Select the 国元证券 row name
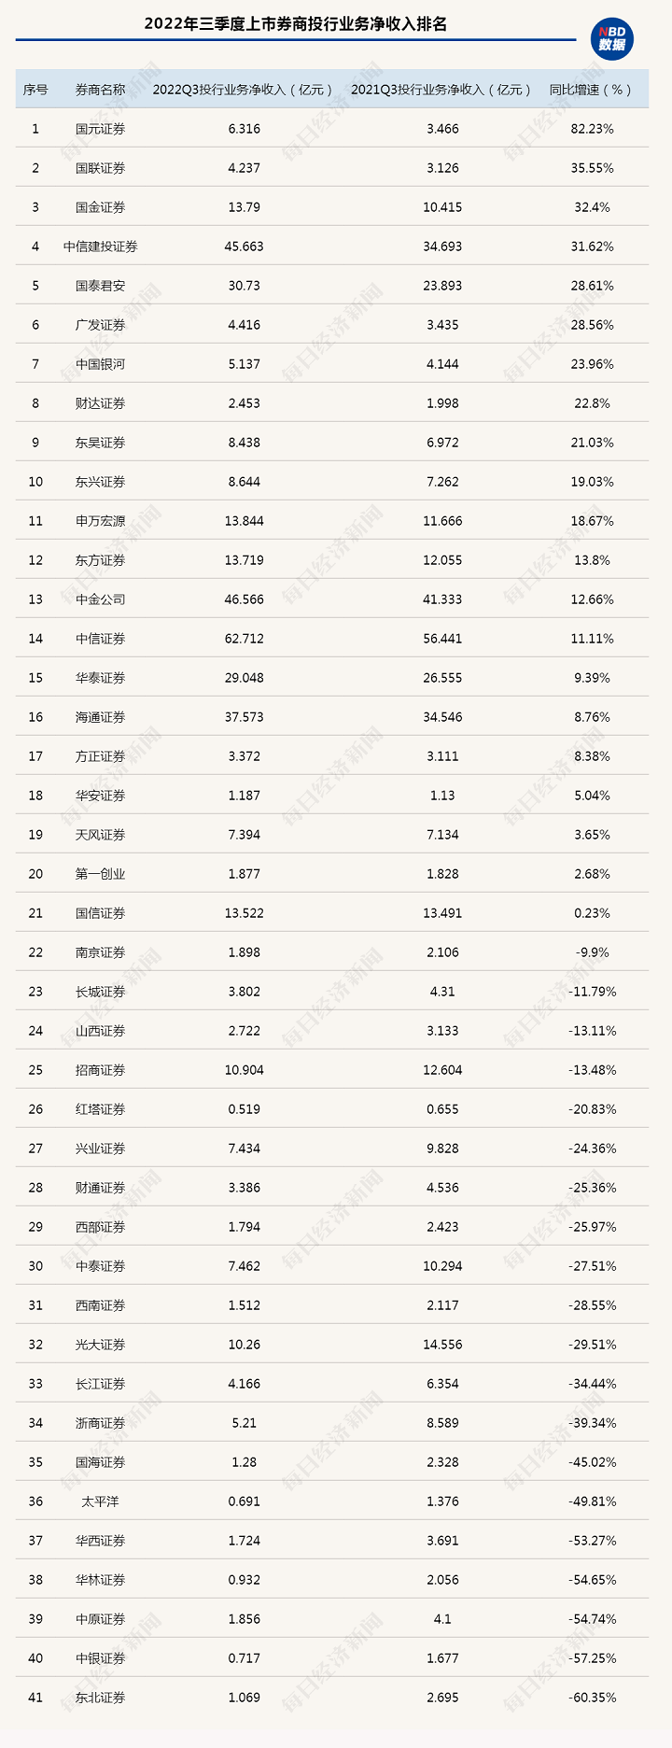This screenshot has height=1748, width=672. point(100,129)
